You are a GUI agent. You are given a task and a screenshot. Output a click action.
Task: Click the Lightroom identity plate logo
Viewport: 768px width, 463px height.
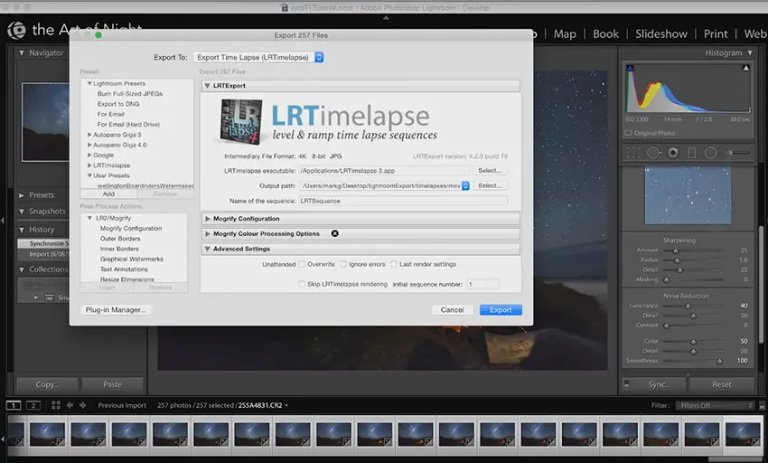click(x=16, y=30)
